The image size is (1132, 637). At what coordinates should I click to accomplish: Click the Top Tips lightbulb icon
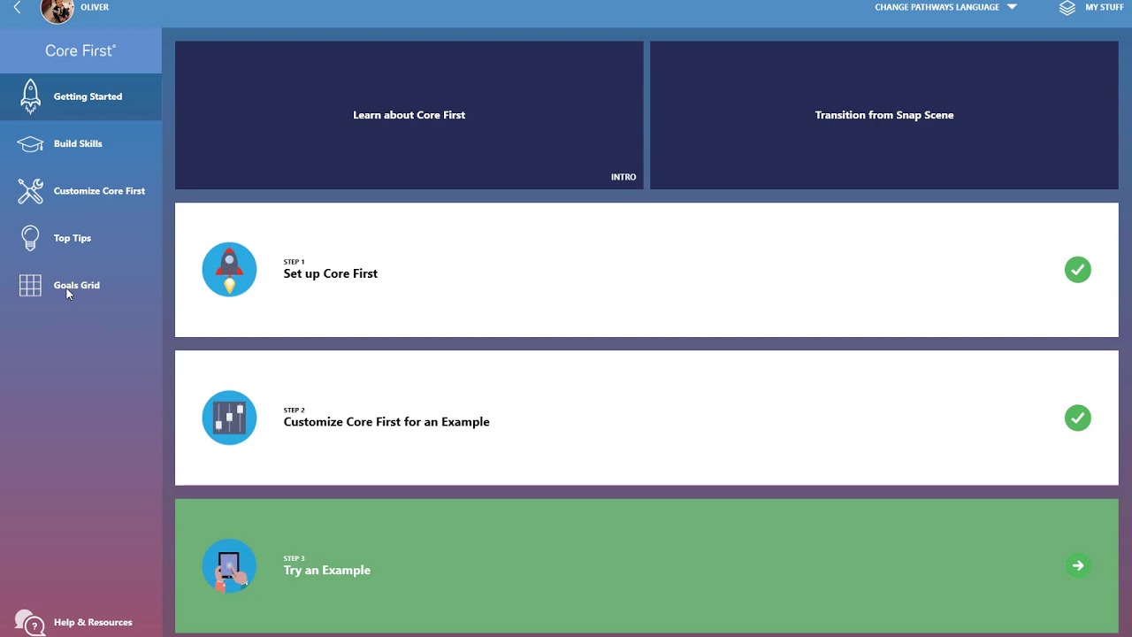[x=30, y=238]
